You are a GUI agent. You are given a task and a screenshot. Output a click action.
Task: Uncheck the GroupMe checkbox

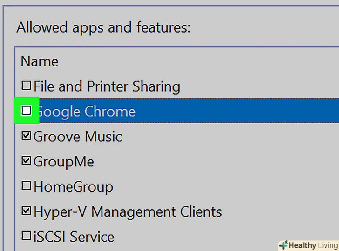26,160
